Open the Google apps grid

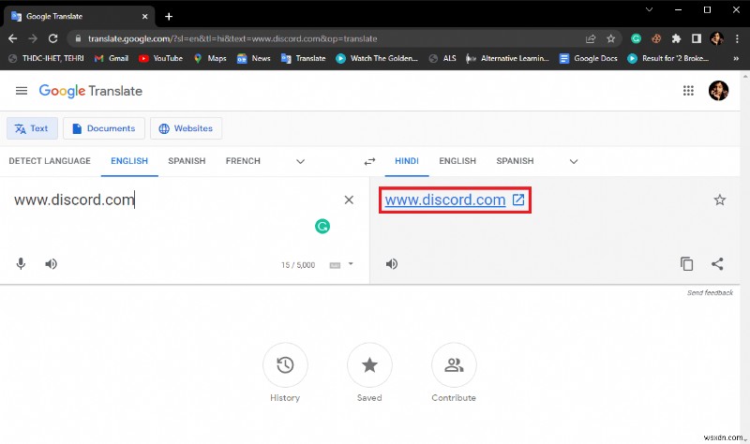click(688, 91)
